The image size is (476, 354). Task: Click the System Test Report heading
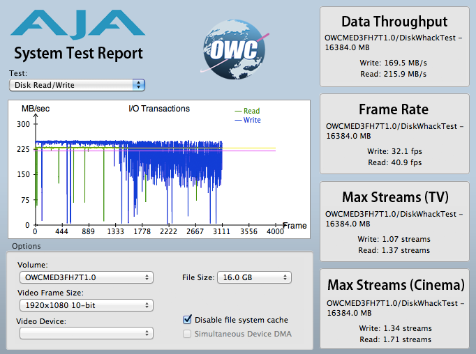[x=78, y=54]
